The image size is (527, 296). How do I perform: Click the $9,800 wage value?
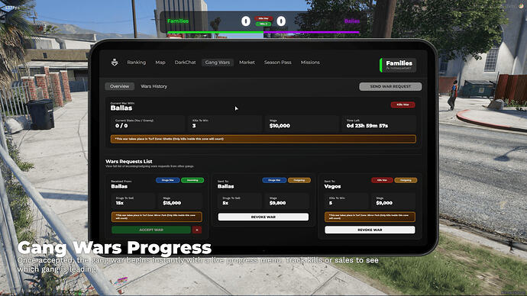[x=277, y=203]
